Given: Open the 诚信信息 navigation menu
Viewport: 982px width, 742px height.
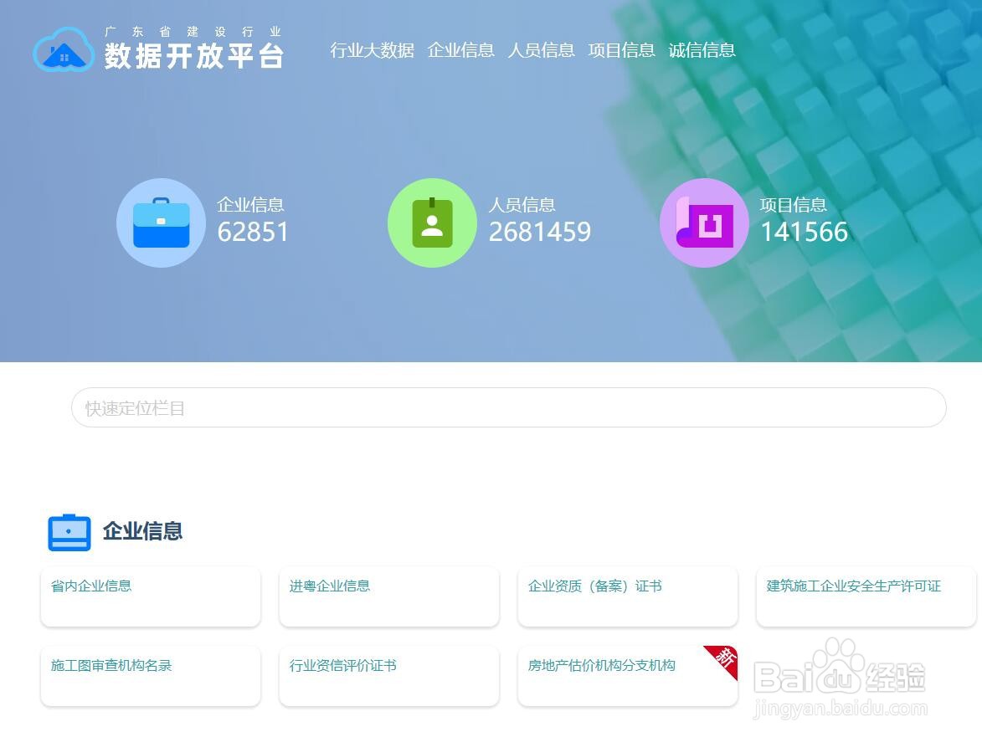Looking at the screenshot, I should (702, 50).
